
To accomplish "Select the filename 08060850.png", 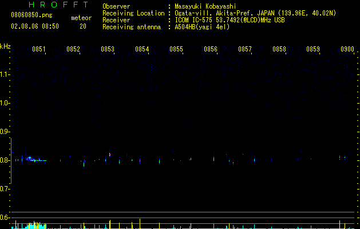I will click(x=31, y=15).
